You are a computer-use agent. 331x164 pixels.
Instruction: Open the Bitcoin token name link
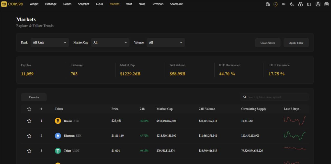click(68, 121)
